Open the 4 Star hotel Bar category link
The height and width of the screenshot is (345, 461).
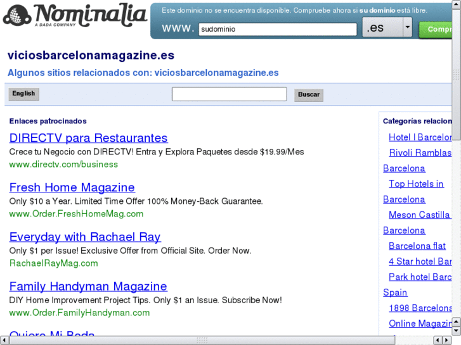pyautogui.click(x=420, y=261)
